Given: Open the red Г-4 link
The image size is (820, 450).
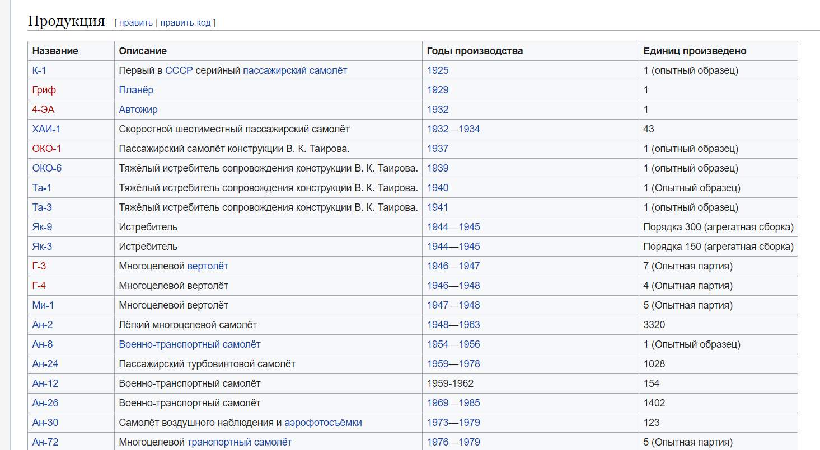Looking at the screenshot, I should [39, 286].
